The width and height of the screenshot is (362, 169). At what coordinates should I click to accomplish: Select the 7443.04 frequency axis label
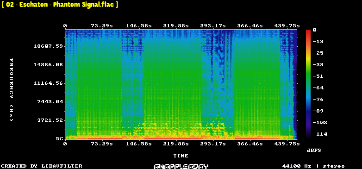point(50,101)
